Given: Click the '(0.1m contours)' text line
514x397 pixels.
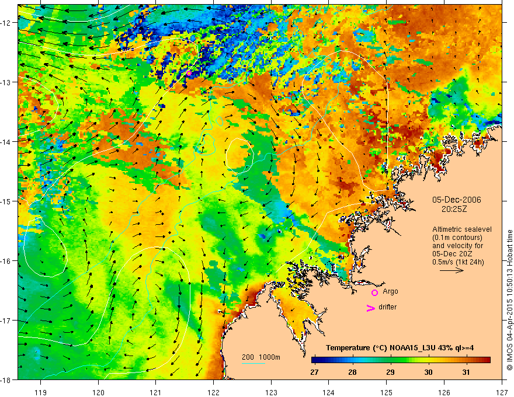Looking at the screenshot, I should (x=457, y=238).
